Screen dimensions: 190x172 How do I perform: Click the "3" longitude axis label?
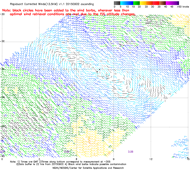39,159
